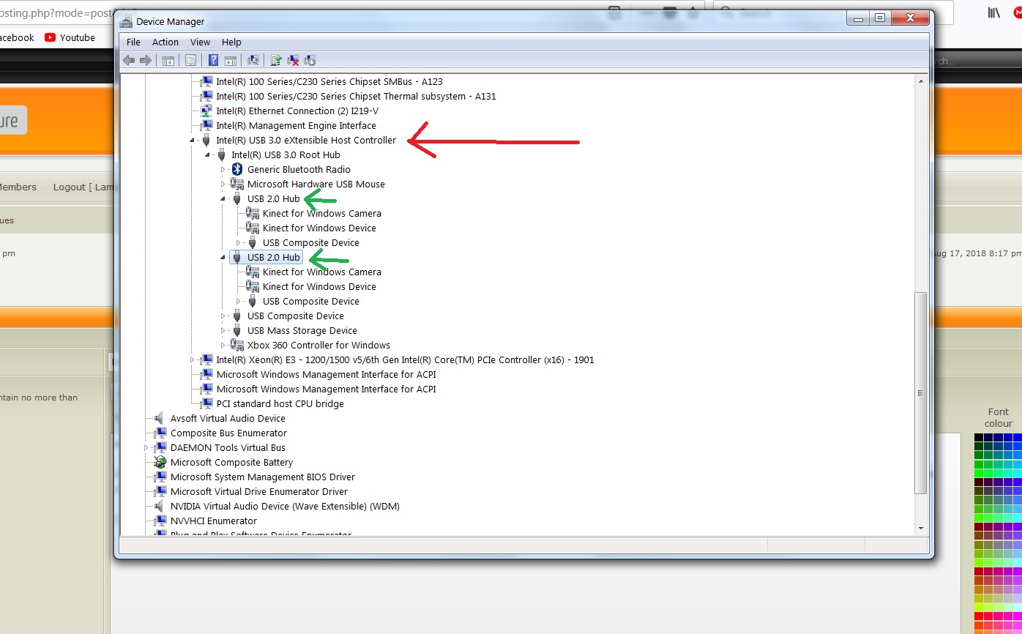1022x634 pixels.
Task: Click the speaker icon beside NVIDIA Virtual Audio Device
Action: tap(160, 506)
